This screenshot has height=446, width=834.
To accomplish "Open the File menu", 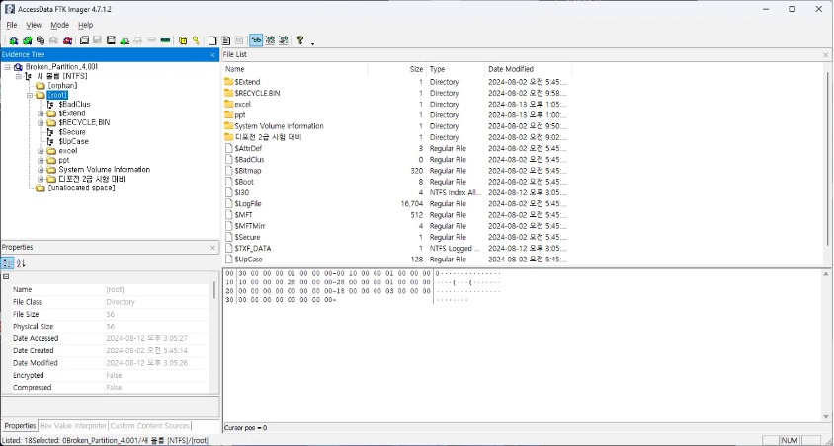I will [x=12, y=25].
